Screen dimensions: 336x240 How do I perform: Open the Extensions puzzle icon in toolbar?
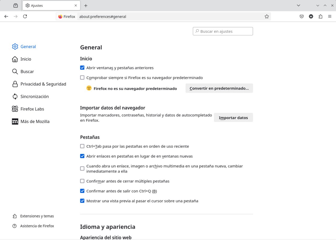(321, 17)
